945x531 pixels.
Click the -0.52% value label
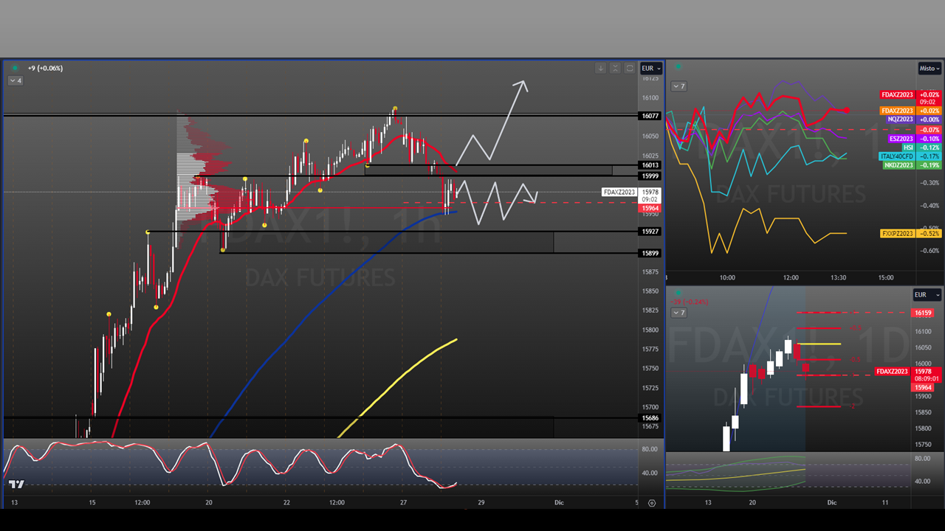[929, 234]
